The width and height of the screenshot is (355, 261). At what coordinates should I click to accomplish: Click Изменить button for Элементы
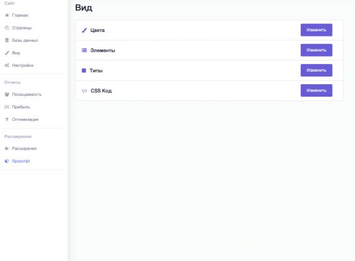tap(316, 50)
